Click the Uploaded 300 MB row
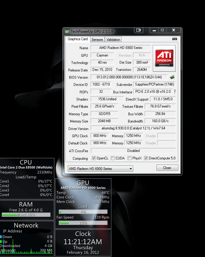The width and height of the screenshot is (205, 257). (26, 250)
